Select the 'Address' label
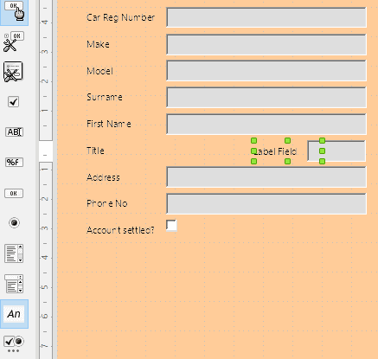This screenshot has width=378, height=359. pos(103,177)
